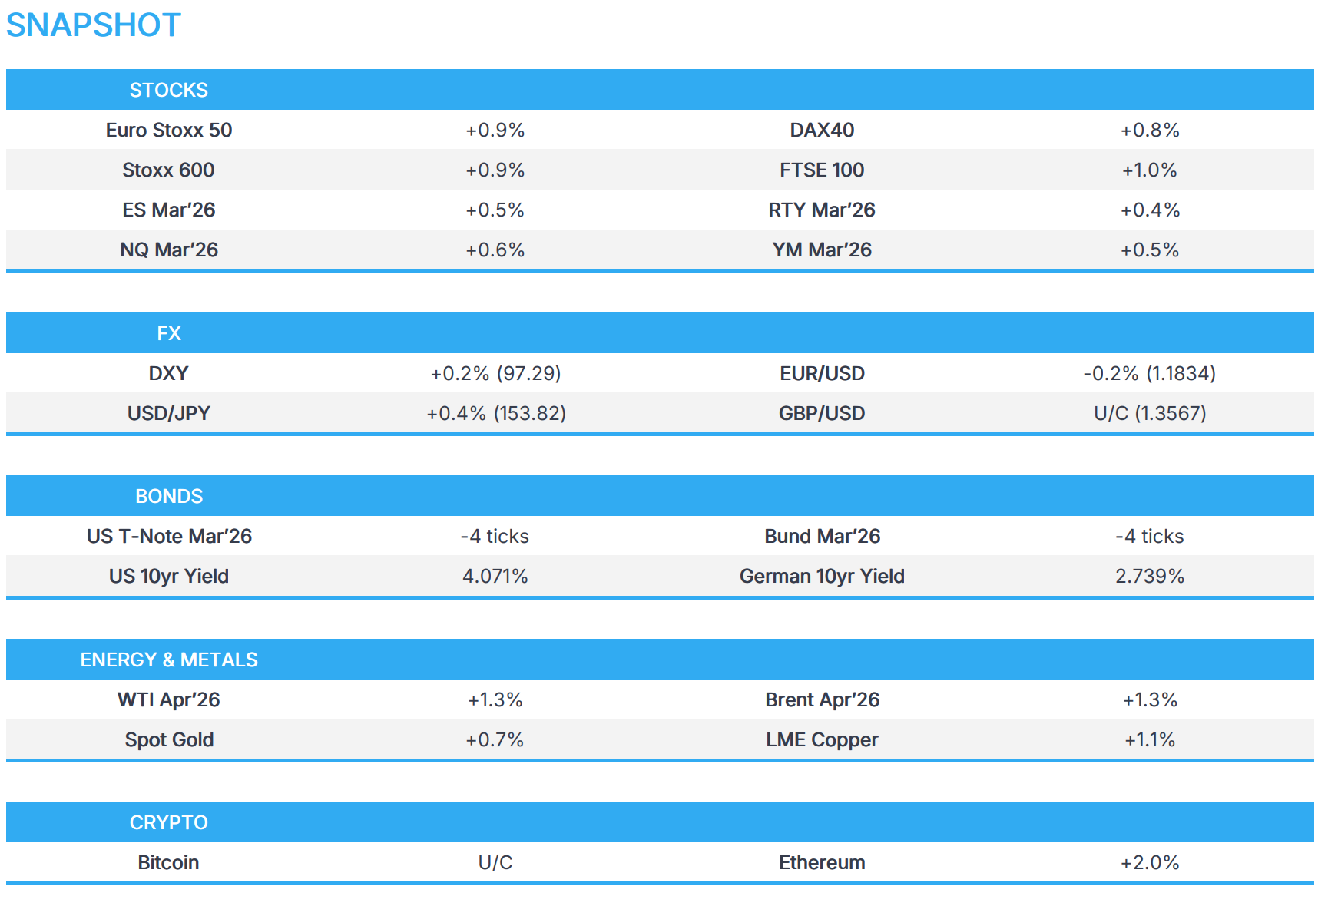Click the ENERGY & METALS header

[x=168, y=660]
